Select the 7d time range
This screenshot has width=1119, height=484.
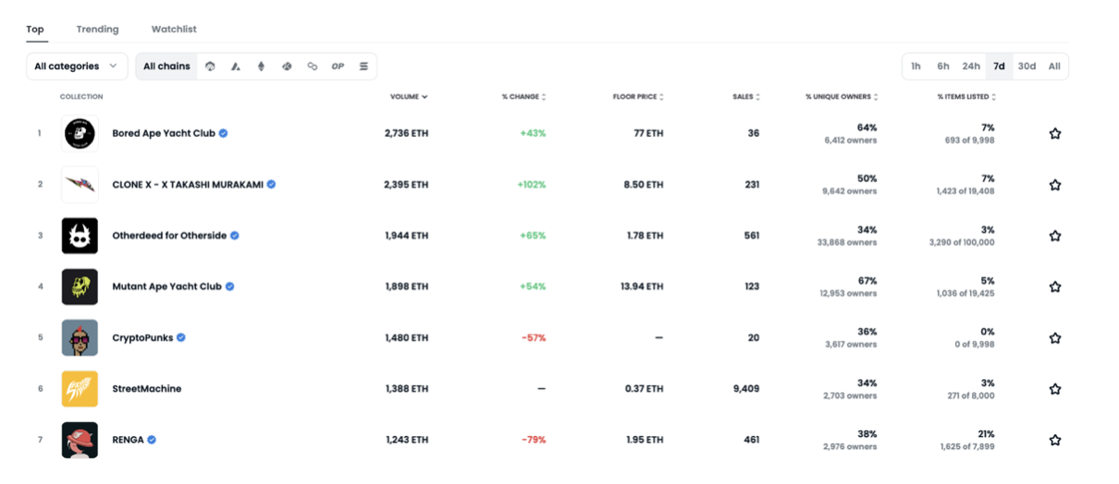(x=999, y=67)
